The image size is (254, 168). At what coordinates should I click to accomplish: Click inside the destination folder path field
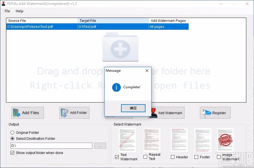[51, 146]
